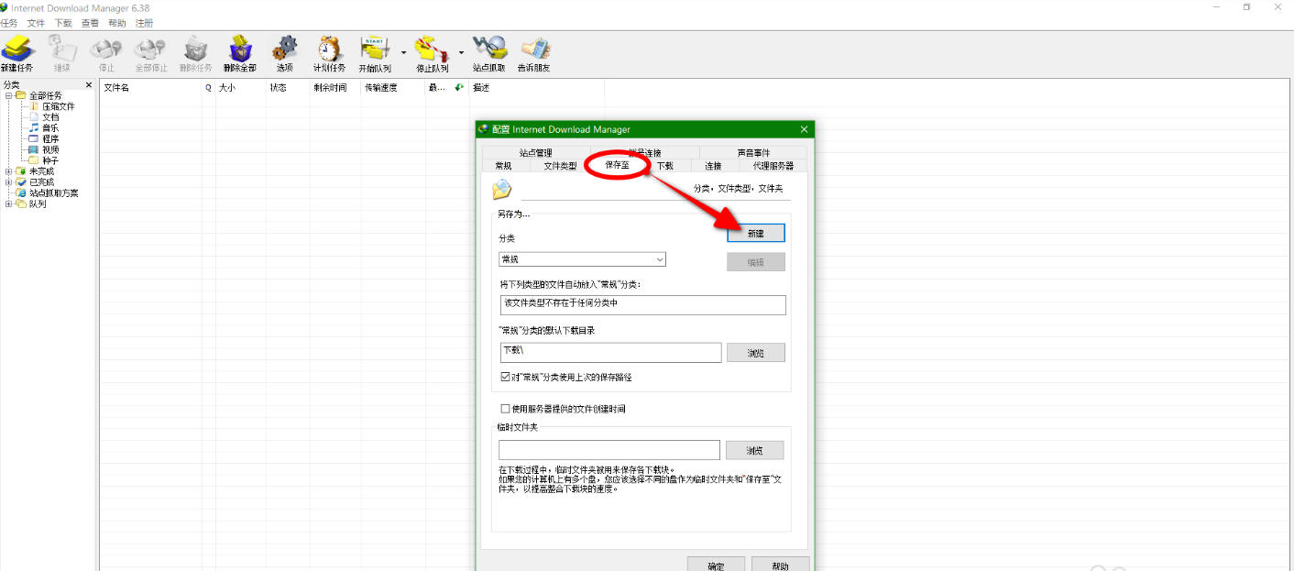
Task: Click the 确定 button
Action: [717, 565]
